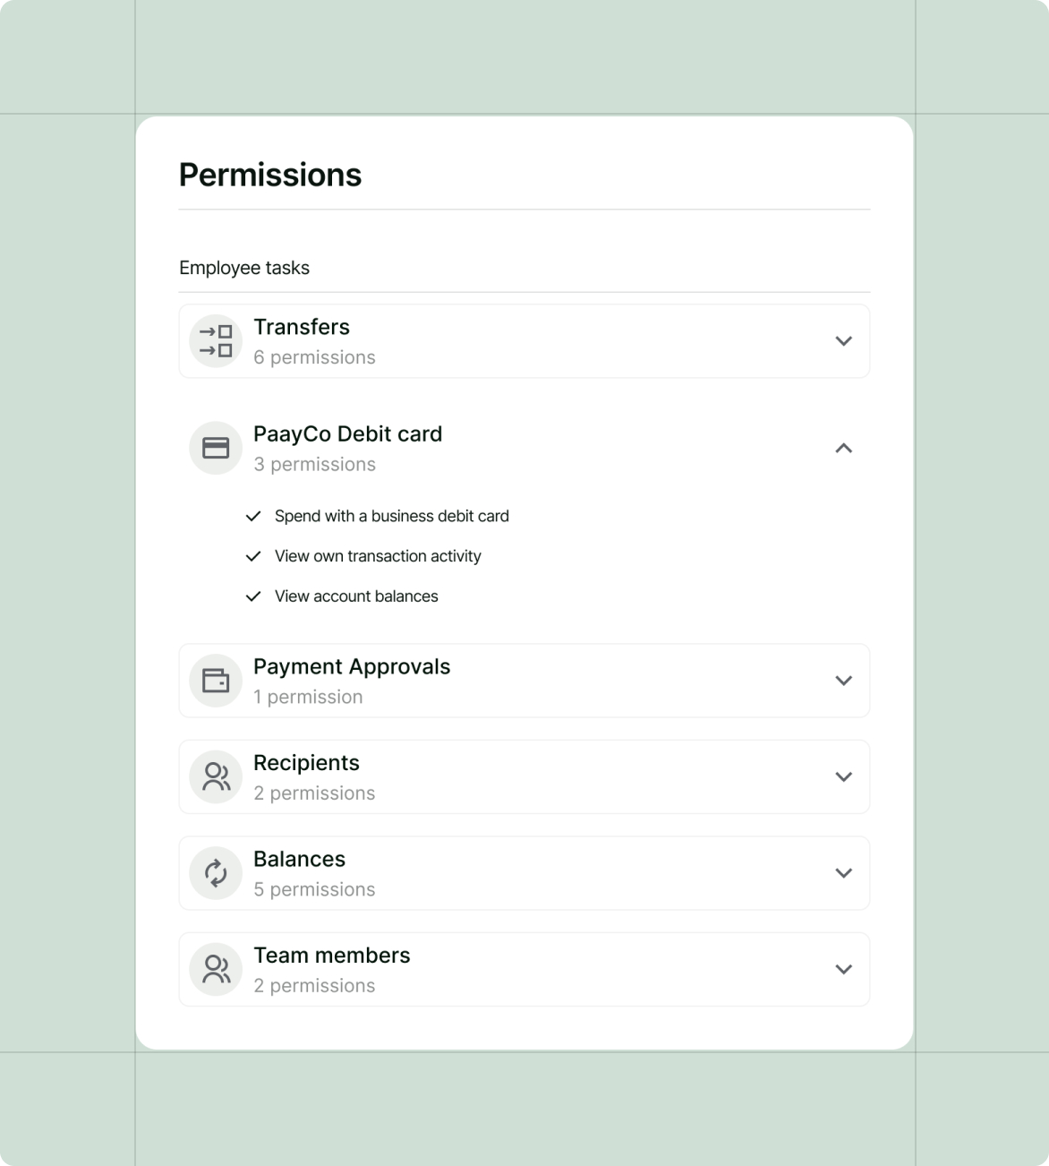Expand the Recipients chevron
The width and height of the screenshot is (1049, 1166).
[843, 776]
